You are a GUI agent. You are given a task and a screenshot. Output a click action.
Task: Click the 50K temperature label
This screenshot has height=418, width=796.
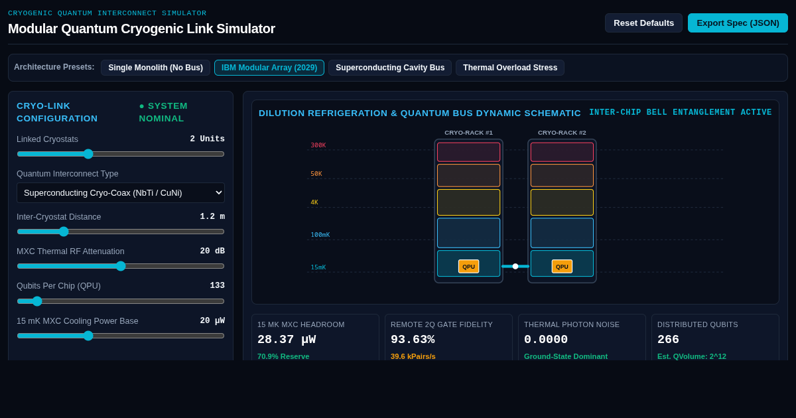tap(316, 174)
